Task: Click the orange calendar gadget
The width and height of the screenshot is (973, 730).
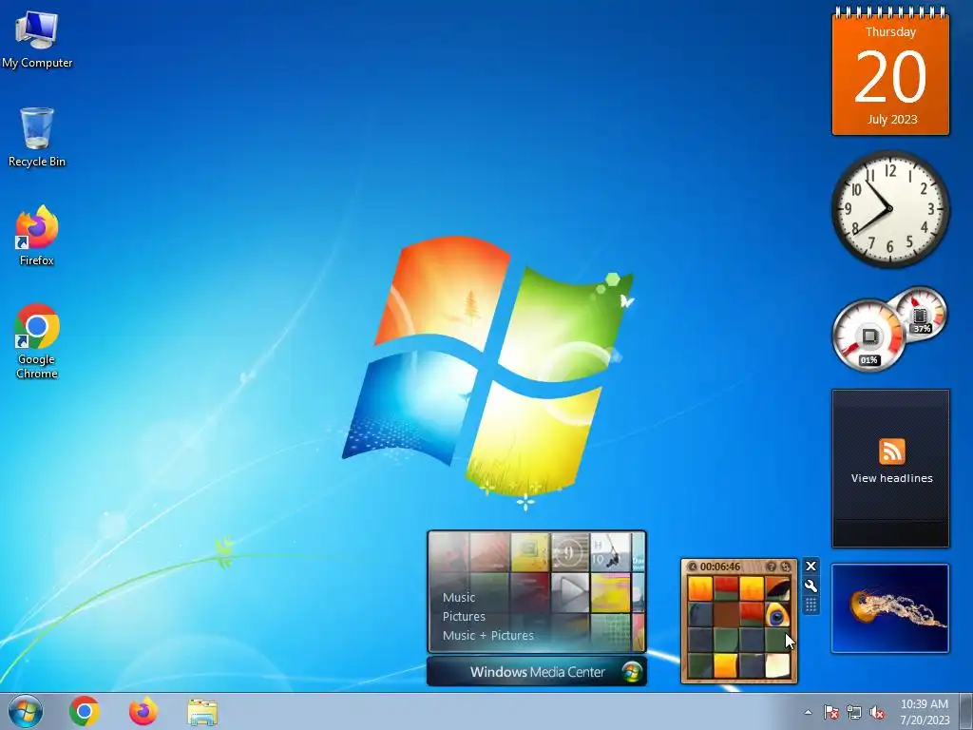Action: tap(890, 71)
